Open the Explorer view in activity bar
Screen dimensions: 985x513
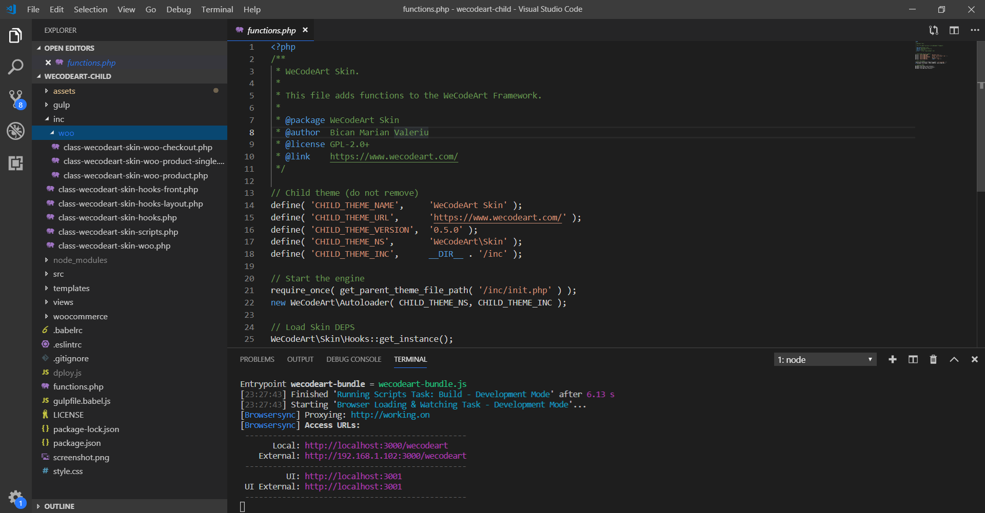coord(15,36)
